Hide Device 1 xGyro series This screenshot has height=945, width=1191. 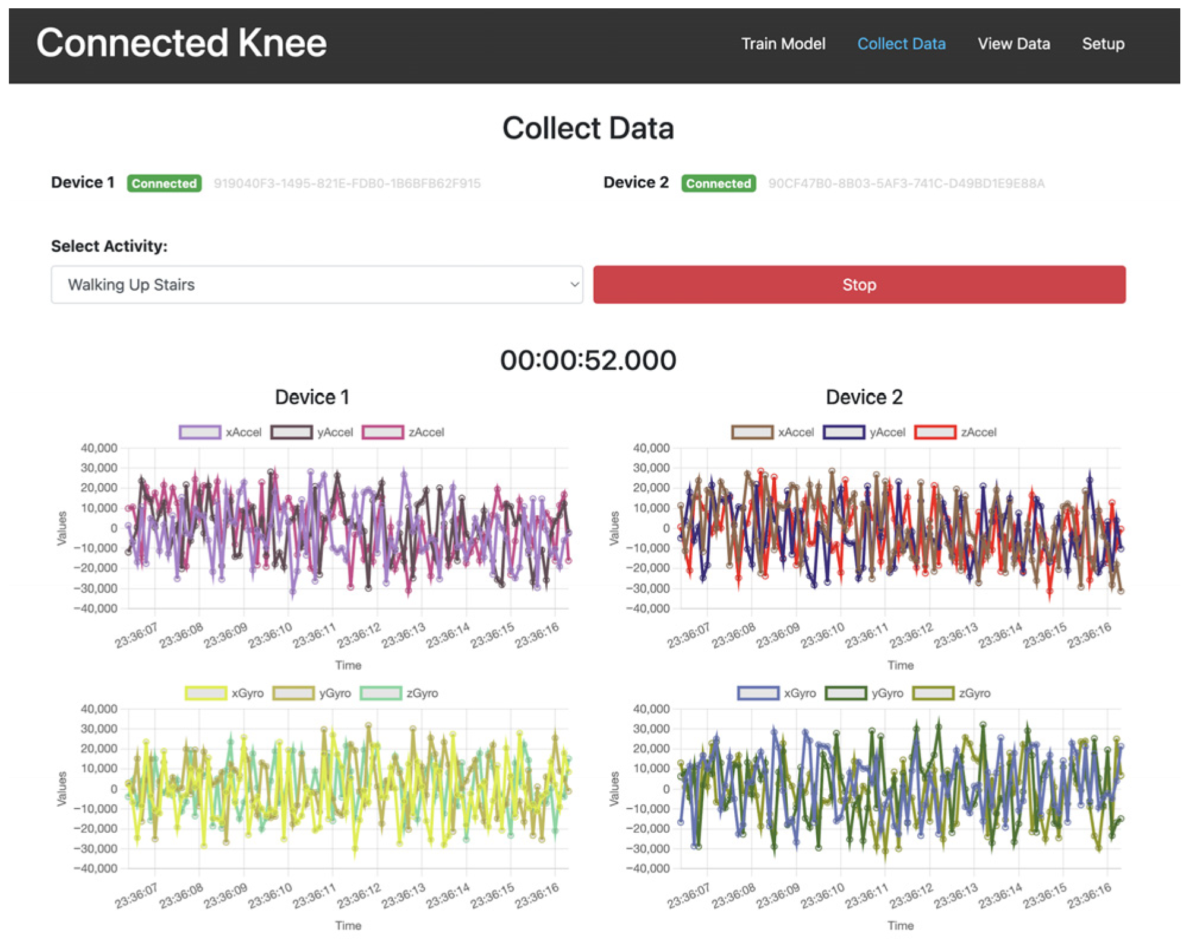[206, 693]
